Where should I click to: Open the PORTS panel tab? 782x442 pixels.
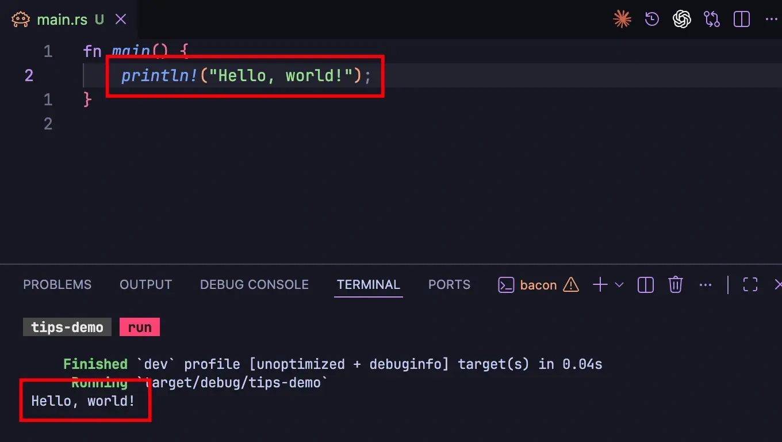[x=449, y=285]
